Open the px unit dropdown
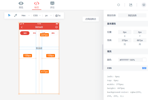The image size is (148, 100). [x=48, y=15]
